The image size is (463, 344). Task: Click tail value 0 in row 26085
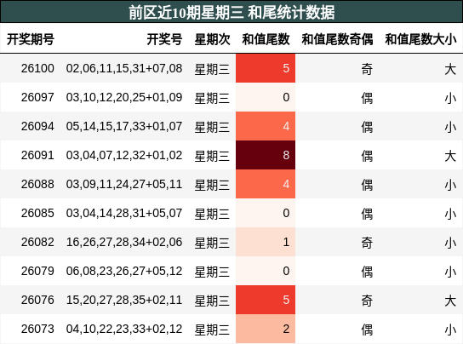tap(266, 213)
